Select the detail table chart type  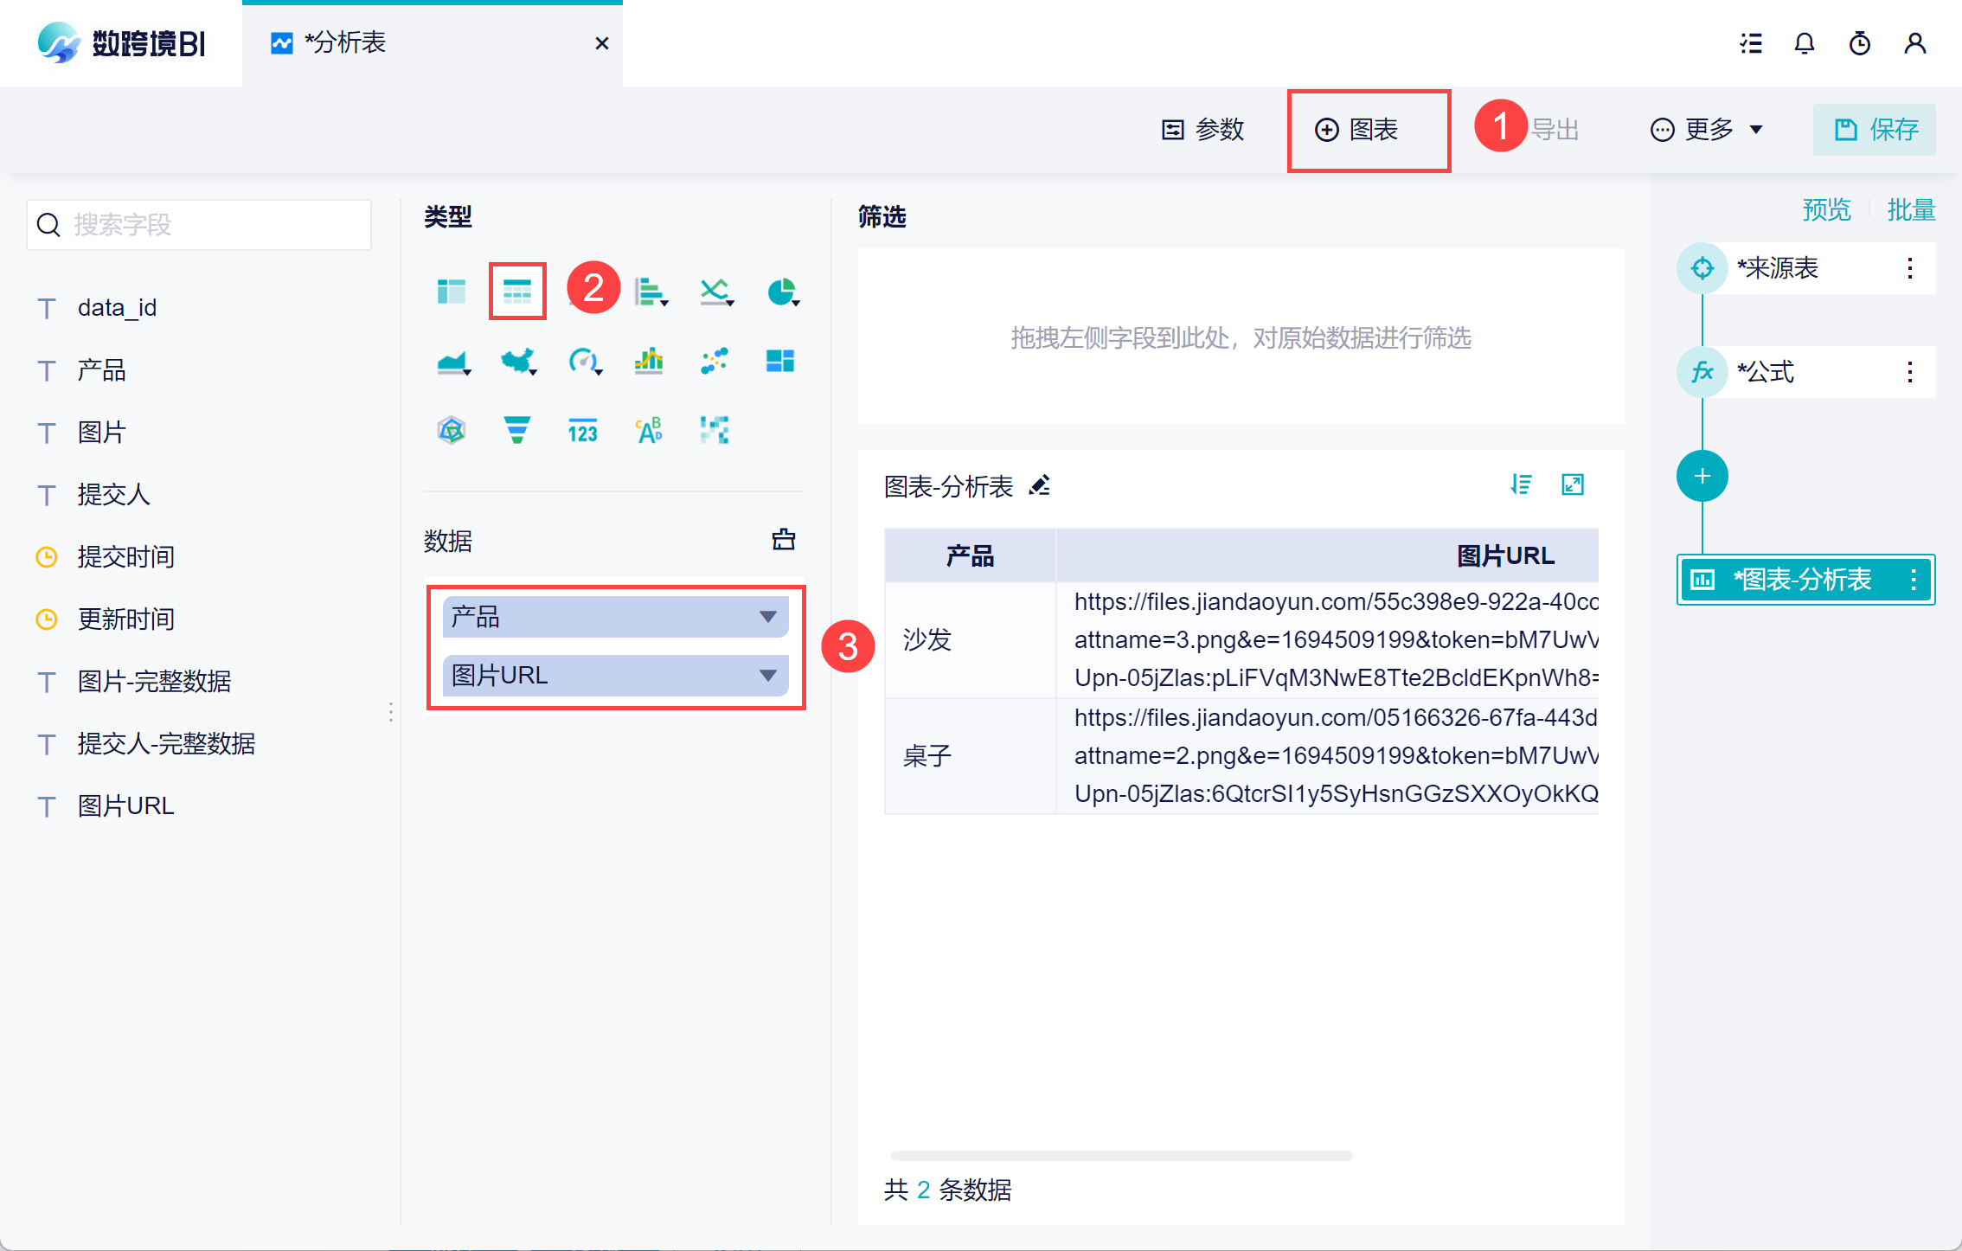[x=517, y=292]
